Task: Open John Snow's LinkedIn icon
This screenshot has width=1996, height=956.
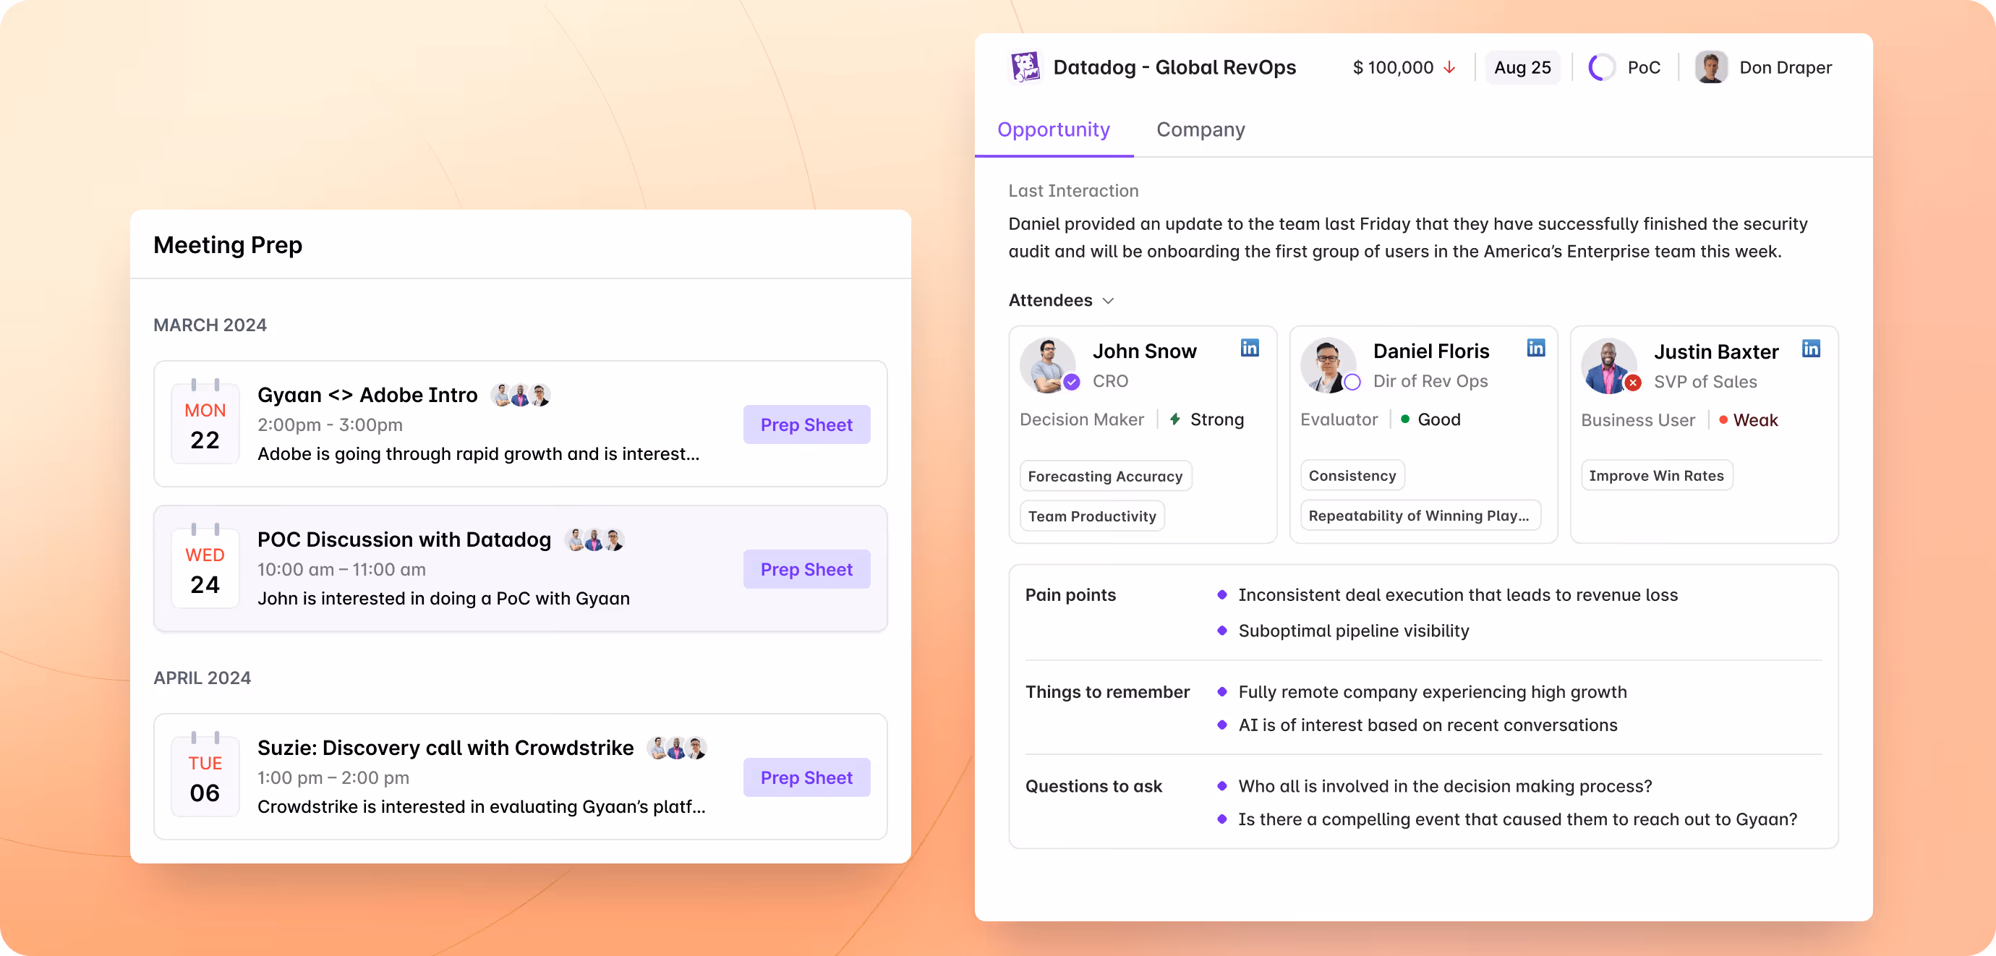Action: [1249, 349]
